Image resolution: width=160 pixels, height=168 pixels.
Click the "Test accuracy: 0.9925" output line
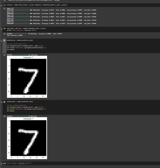pos(15,35)
